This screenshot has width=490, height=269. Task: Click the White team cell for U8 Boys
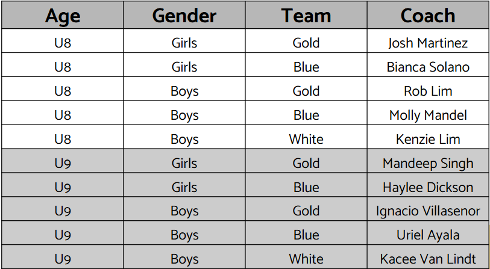click(x=306, y=137)
